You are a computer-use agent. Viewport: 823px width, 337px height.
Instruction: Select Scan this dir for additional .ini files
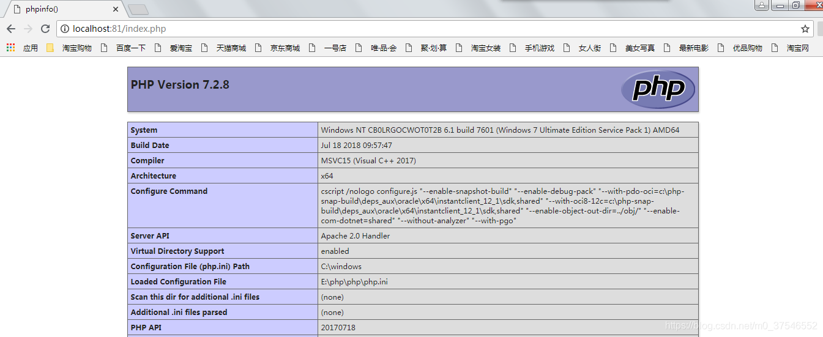(195, 297)
